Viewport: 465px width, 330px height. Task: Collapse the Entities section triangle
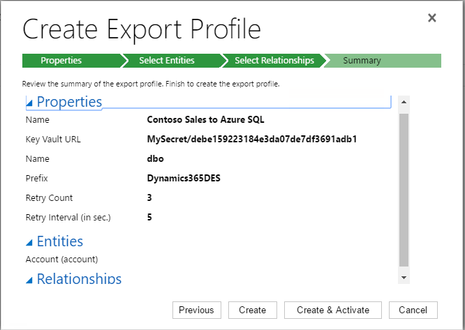(29, 243)
